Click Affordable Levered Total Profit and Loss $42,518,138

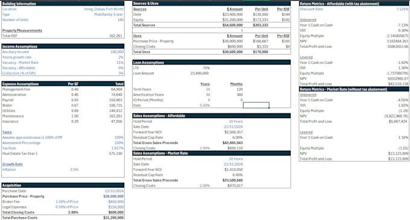(398, 84)
